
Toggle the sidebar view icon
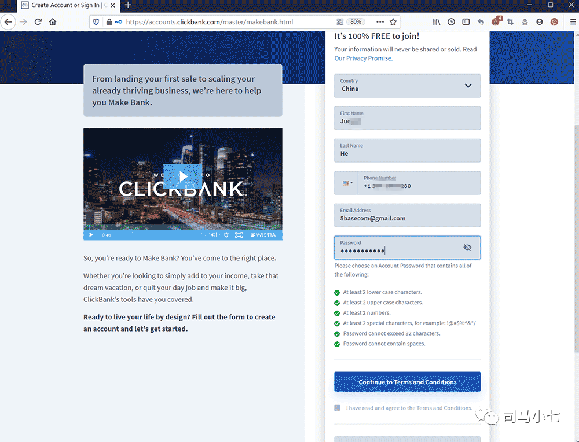(466, 22)
